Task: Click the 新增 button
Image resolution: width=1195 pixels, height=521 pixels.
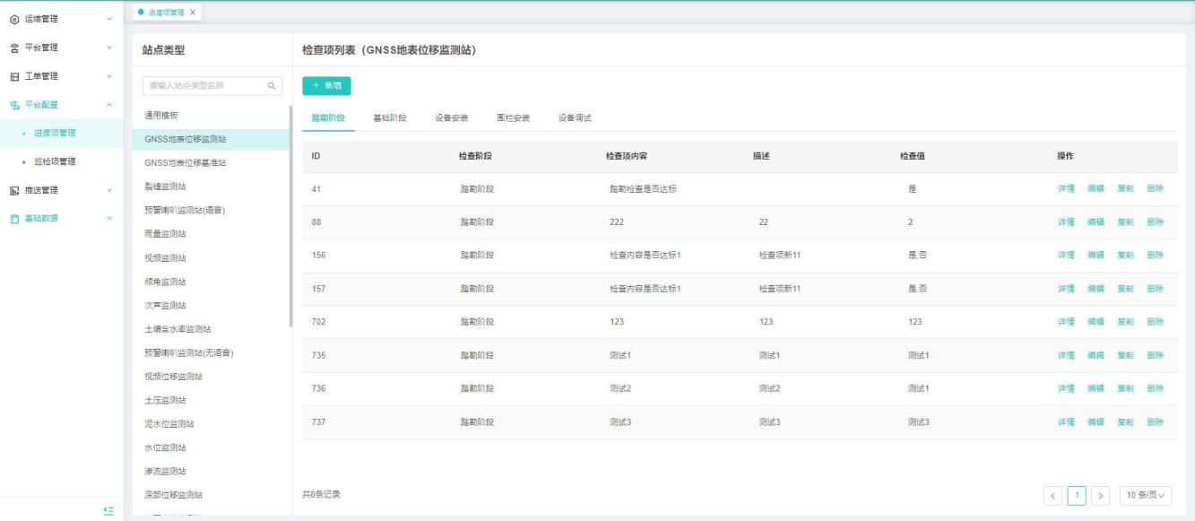Action: tap(326, 85)
